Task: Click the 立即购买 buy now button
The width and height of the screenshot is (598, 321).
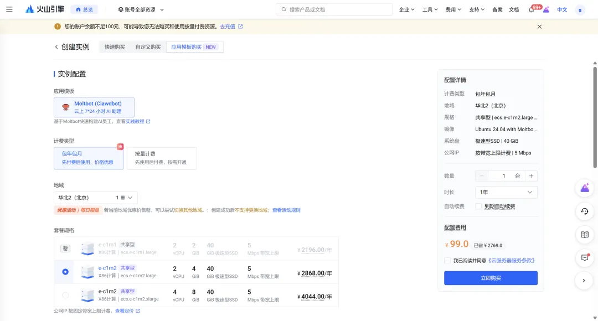Action: 491,278
